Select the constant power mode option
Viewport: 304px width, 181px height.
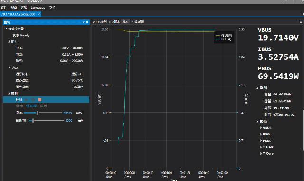[x=31, y=106]
